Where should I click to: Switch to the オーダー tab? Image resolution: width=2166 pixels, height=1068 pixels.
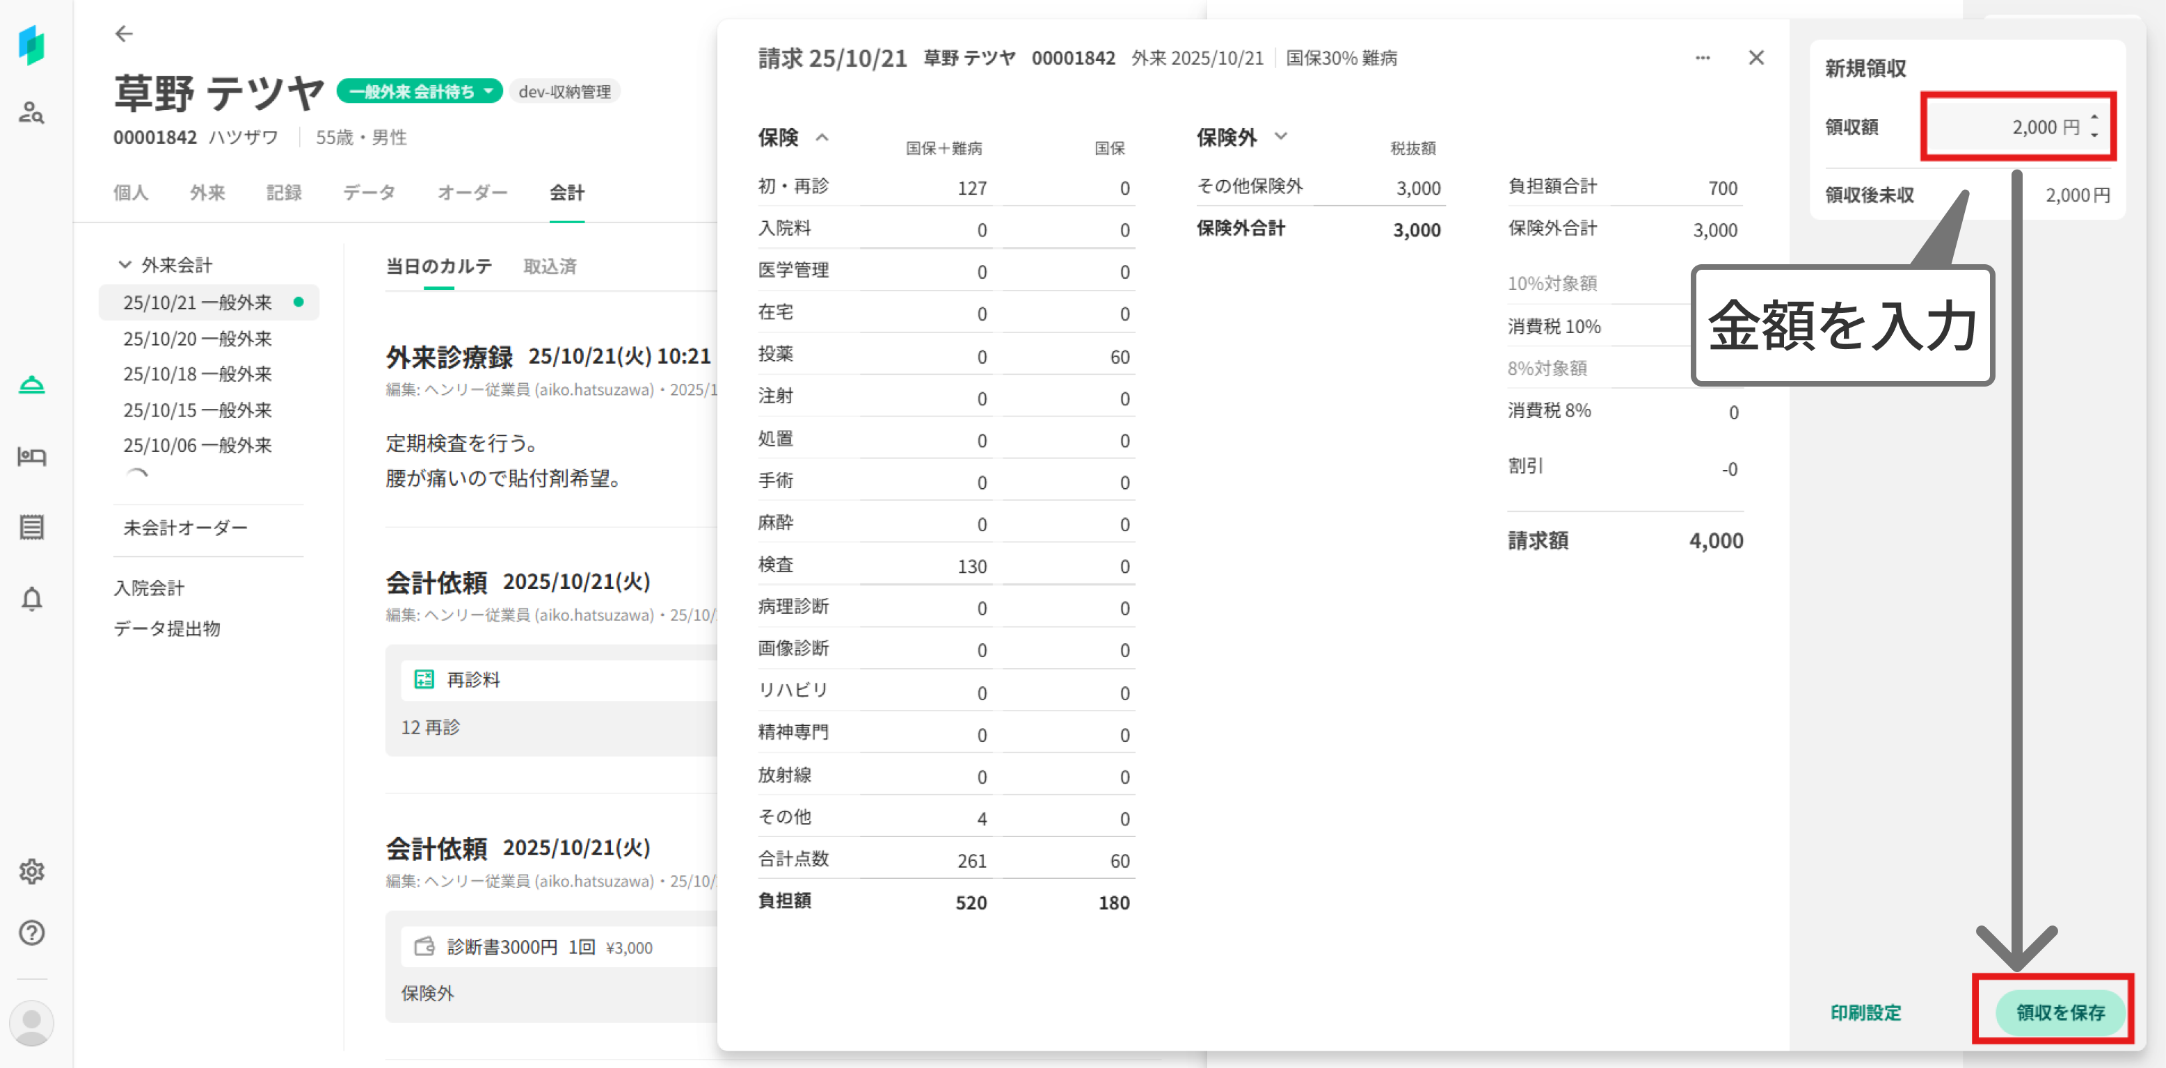pyautogui.click(x=472, y=193)
